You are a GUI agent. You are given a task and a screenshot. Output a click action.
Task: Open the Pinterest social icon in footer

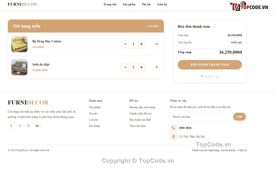[x=28, y=126]
